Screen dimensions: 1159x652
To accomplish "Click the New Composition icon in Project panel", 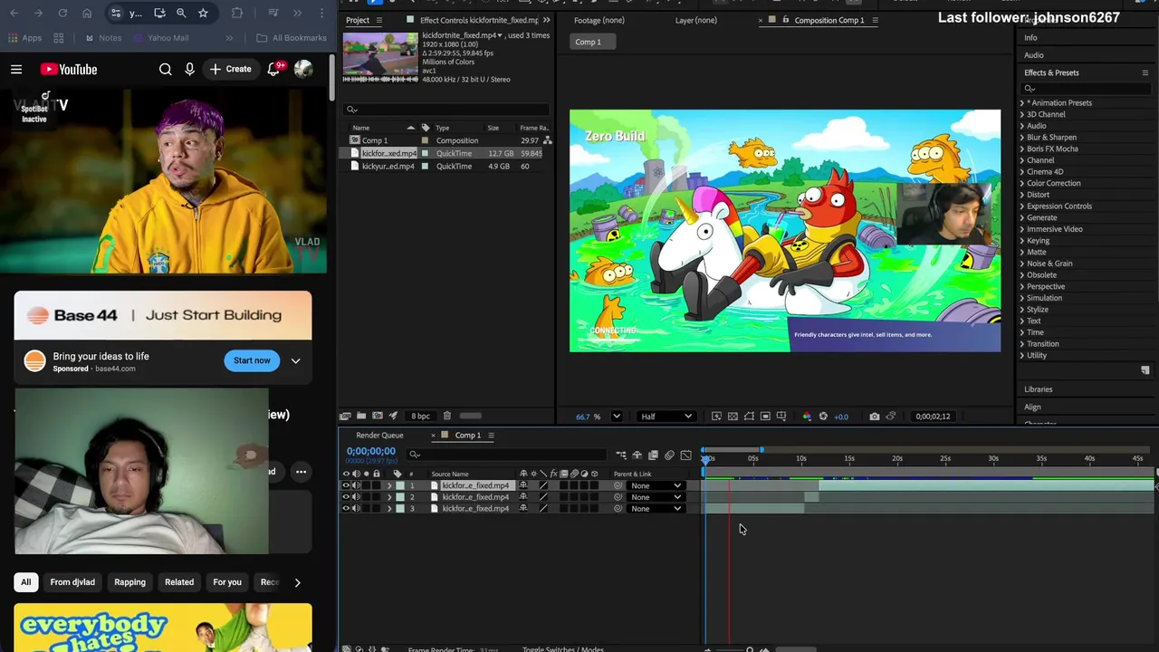I will pyautogui.click(x=378, y=416).
